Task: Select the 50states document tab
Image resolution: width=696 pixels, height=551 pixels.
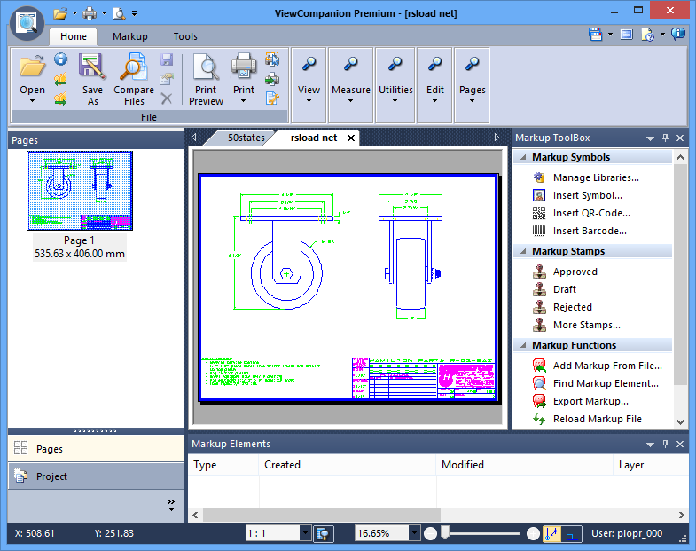Action: point(246,138)
